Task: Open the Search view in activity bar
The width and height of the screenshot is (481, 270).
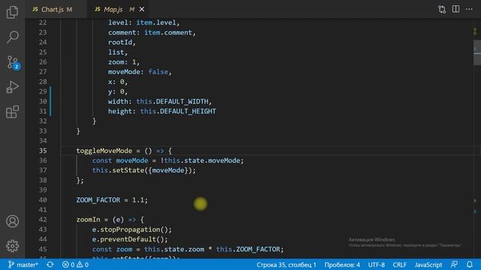Action: (x=12, y=37)
